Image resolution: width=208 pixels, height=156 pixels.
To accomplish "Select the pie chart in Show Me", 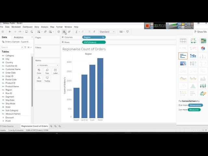I will click(203, 48).
